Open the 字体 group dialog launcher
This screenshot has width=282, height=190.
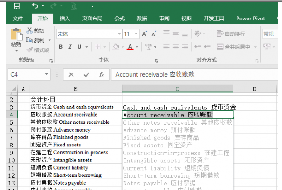tap(156, 61)
